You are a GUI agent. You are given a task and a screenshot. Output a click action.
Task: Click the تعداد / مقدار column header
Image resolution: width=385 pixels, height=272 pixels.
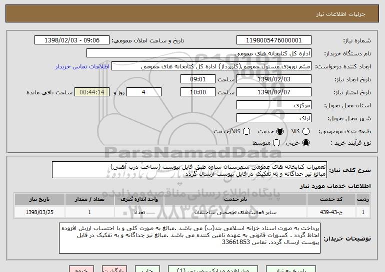89,200
